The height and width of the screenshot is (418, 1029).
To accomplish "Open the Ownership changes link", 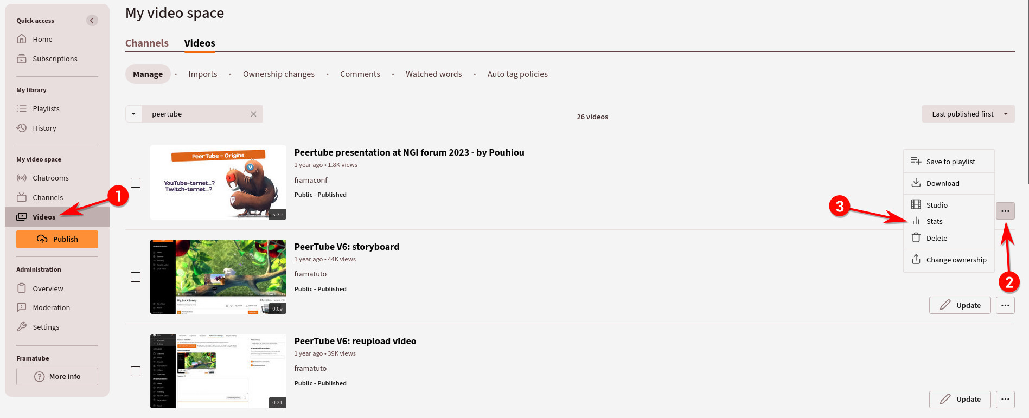I will [278, 74].
